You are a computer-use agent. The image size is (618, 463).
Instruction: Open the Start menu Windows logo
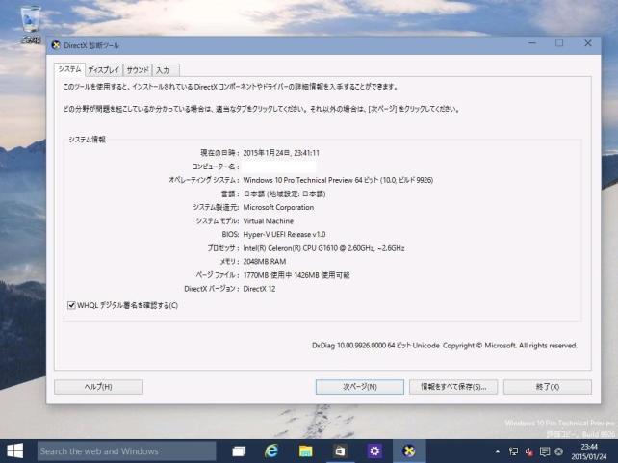click(x=15, y=450)
